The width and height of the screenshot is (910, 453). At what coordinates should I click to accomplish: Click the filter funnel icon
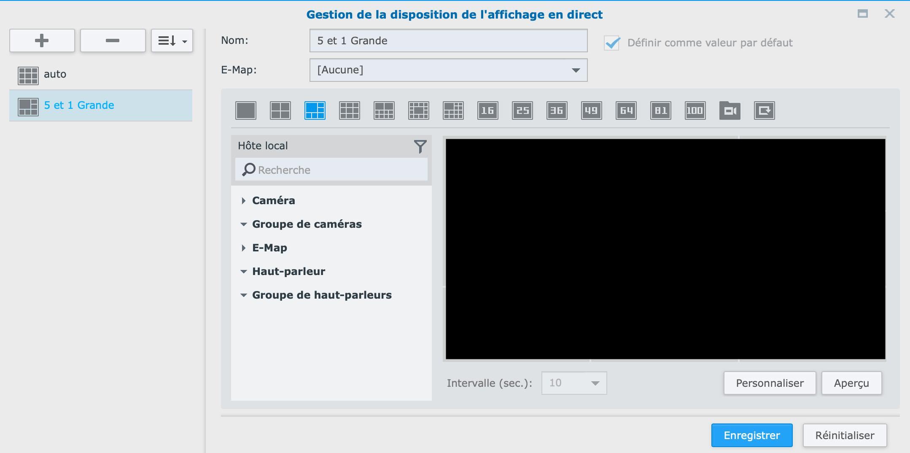[420, 146]
